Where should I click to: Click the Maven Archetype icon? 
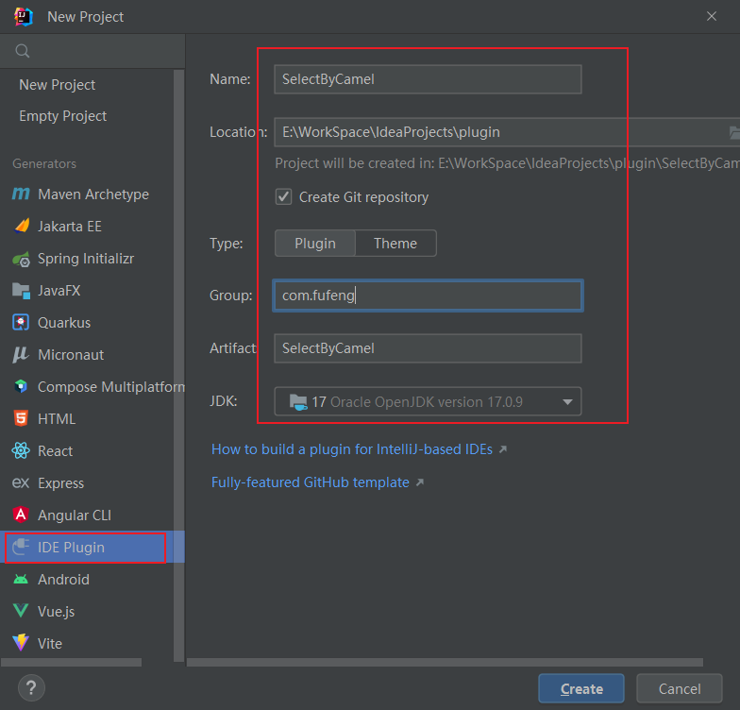[x=21, y=194]
